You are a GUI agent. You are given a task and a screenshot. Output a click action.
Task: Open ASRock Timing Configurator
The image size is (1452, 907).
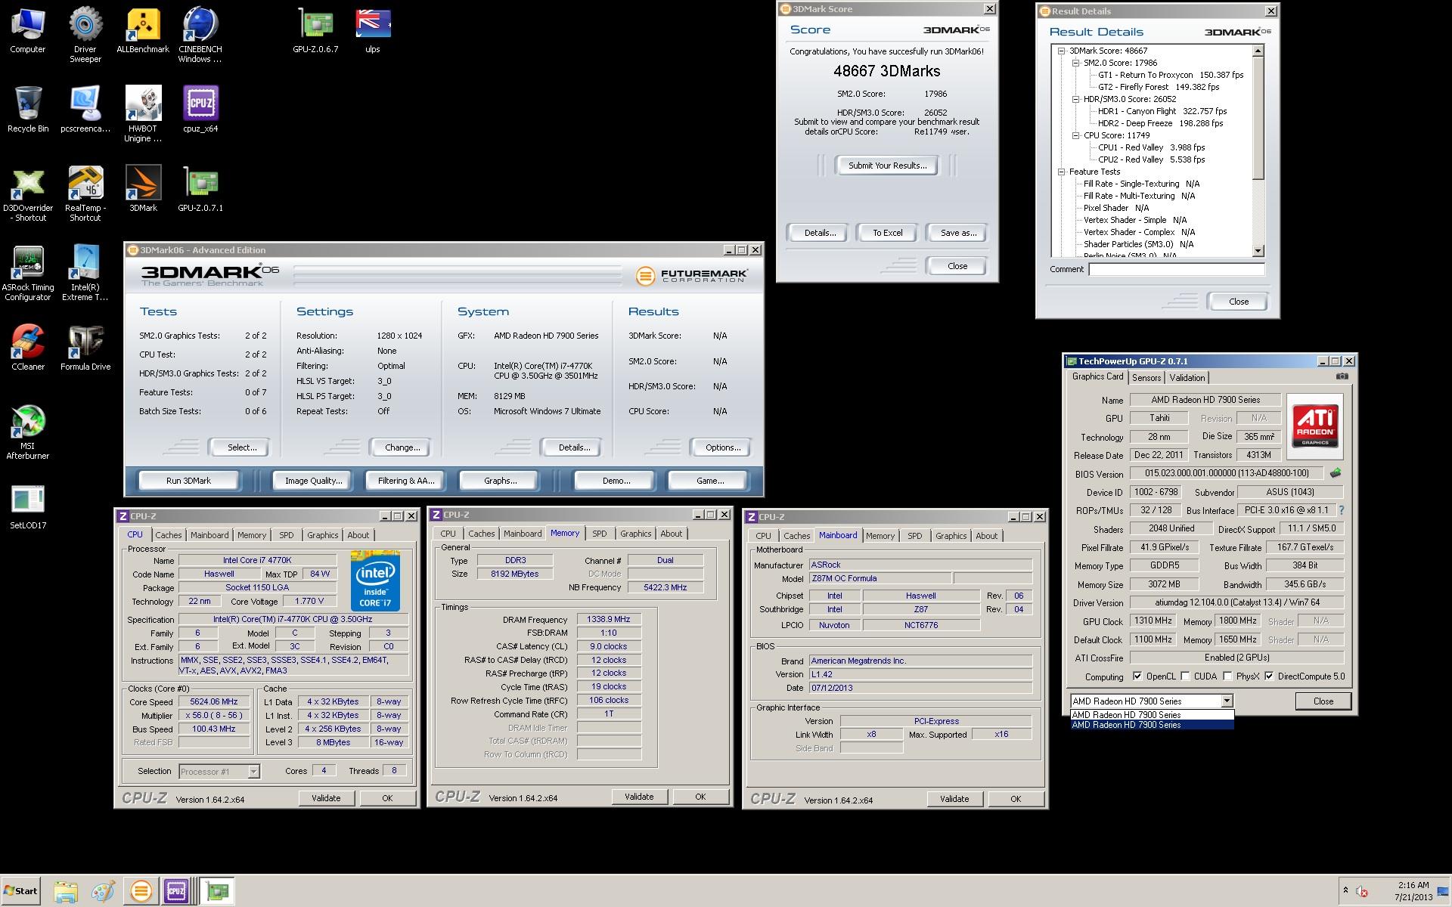(x=28, y=273)
